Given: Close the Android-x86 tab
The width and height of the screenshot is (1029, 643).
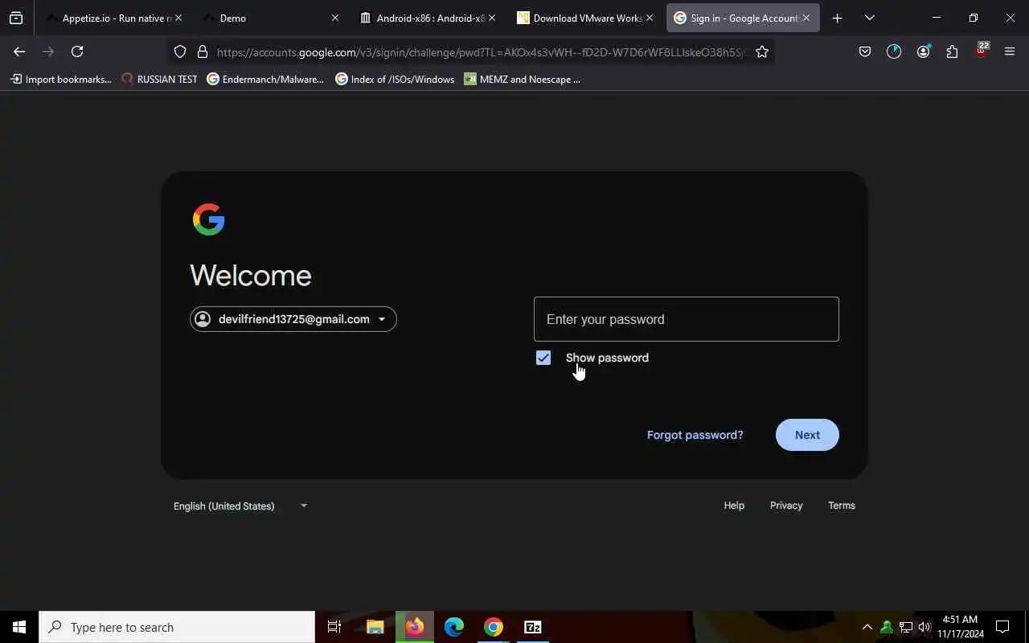Looking at the screenshot, I should pyautogui.click(x=492, y=18).
